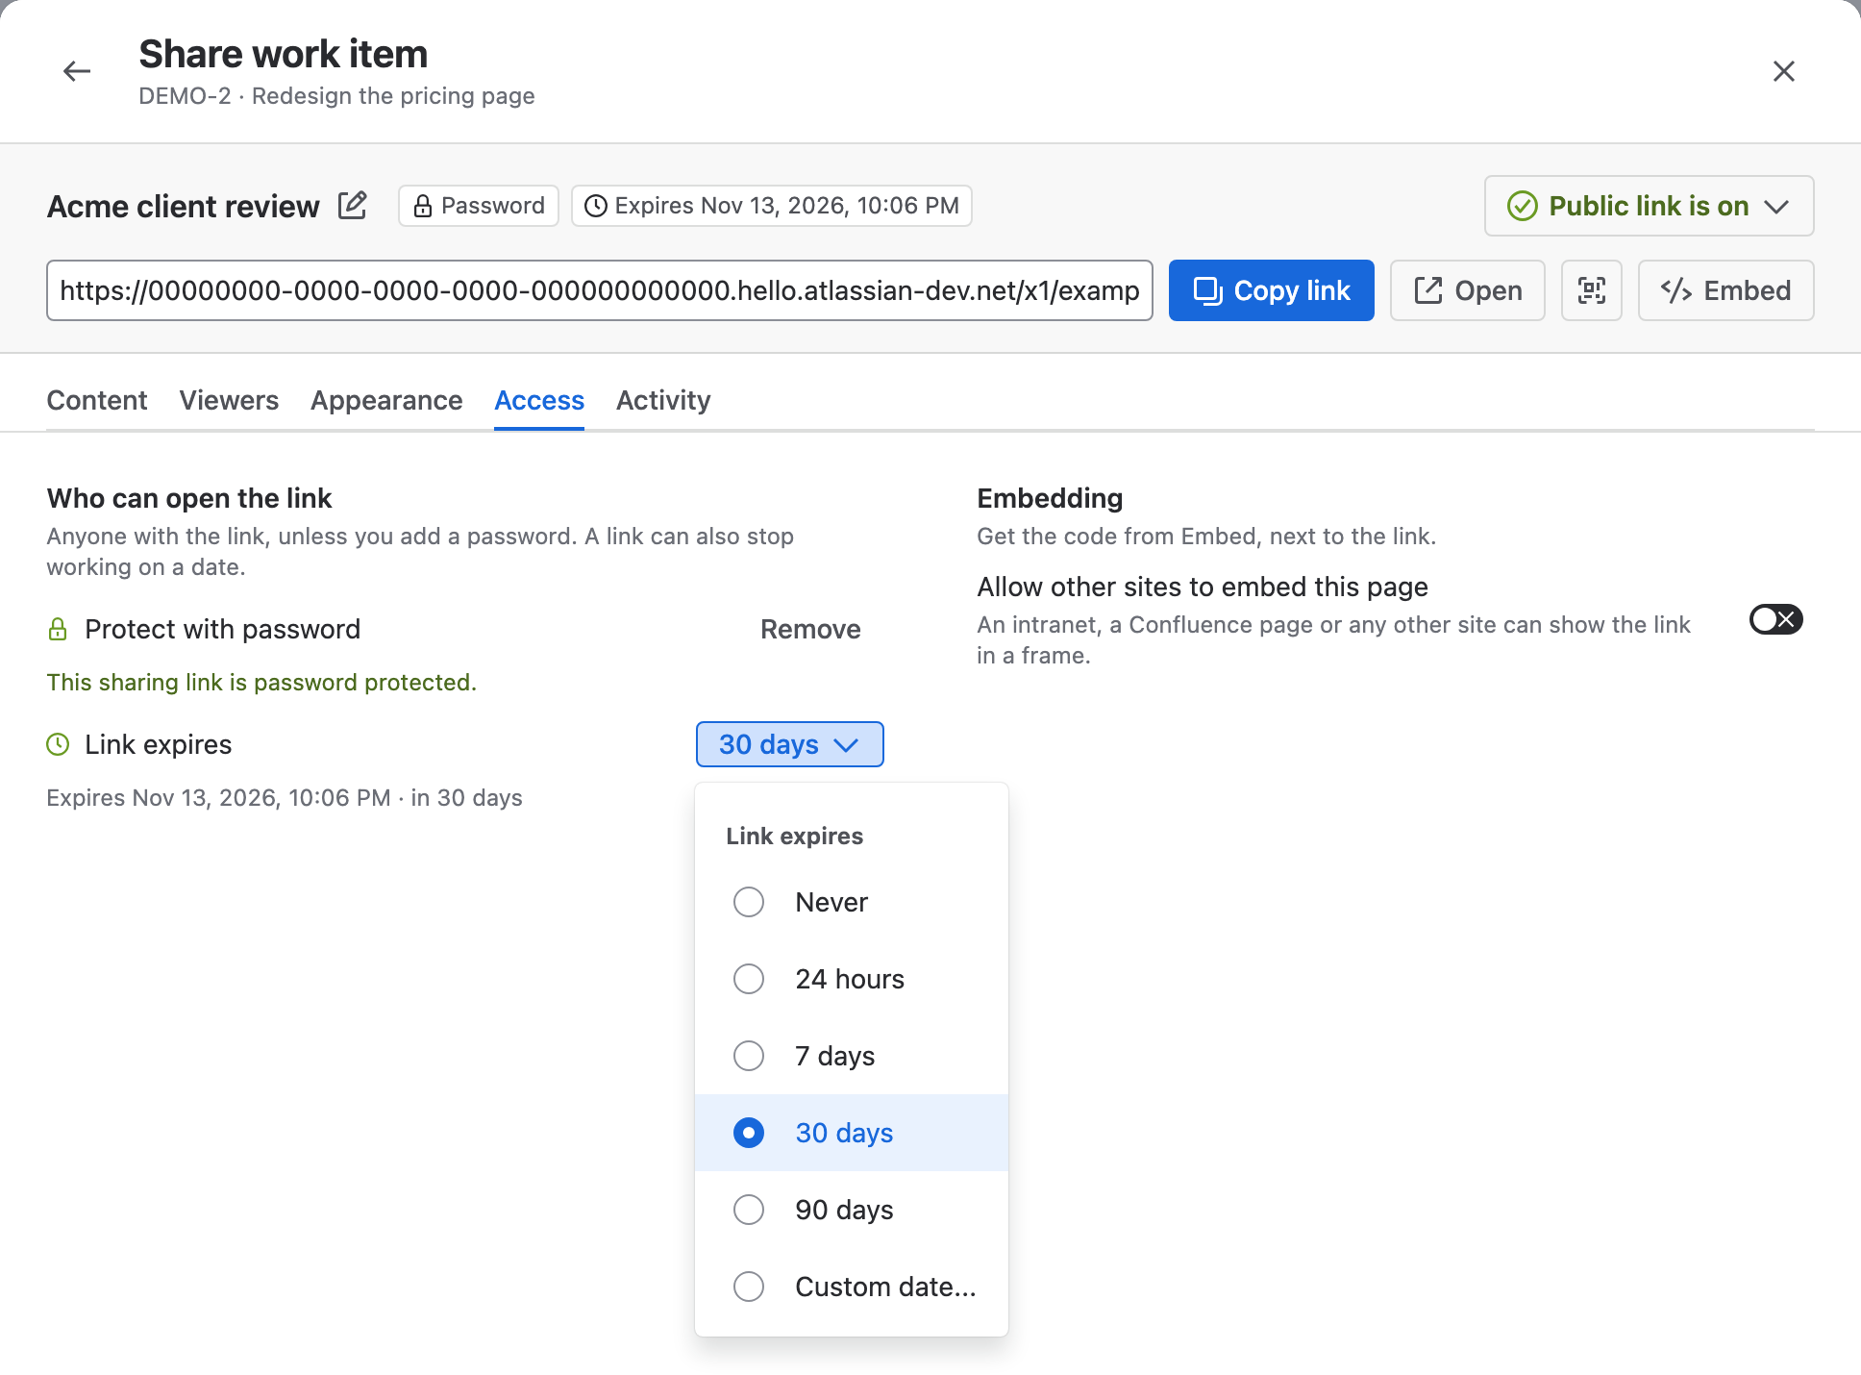Click the green clock icon beside Link expires

point(58,744)
